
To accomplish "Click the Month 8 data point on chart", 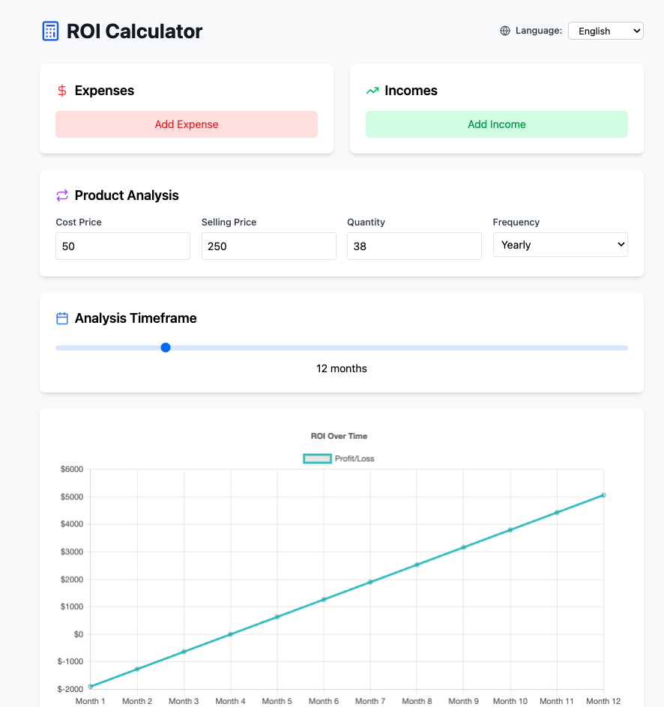I will pyautogui.click(x=417, y=565).
